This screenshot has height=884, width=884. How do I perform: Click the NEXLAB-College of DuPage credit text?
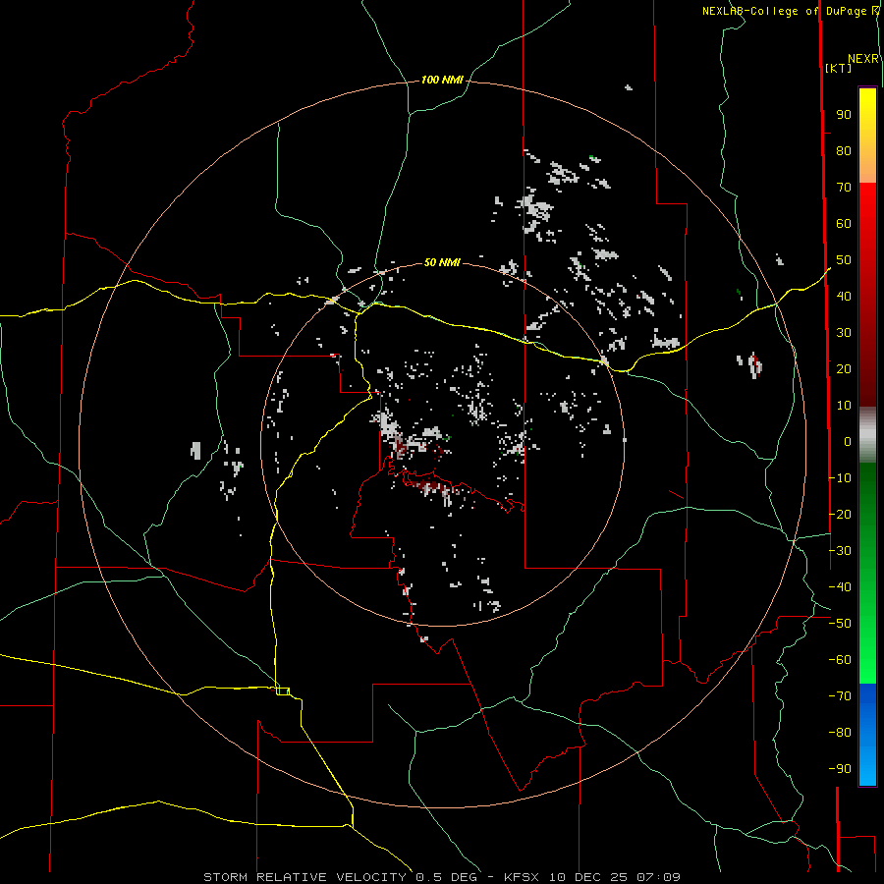pos(790,11)
